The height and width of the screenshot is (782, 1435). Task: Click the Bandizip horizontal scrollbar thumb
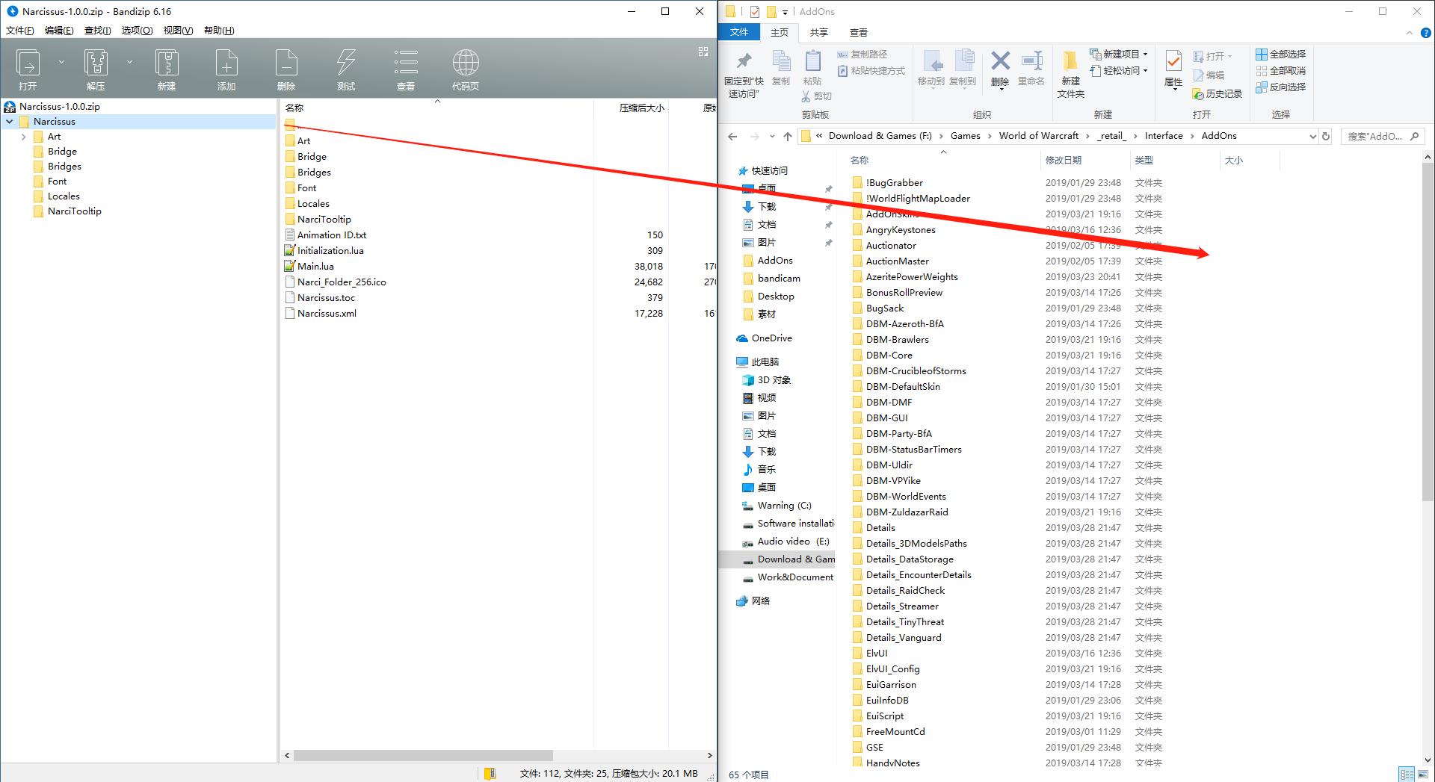tap(423, 755)
